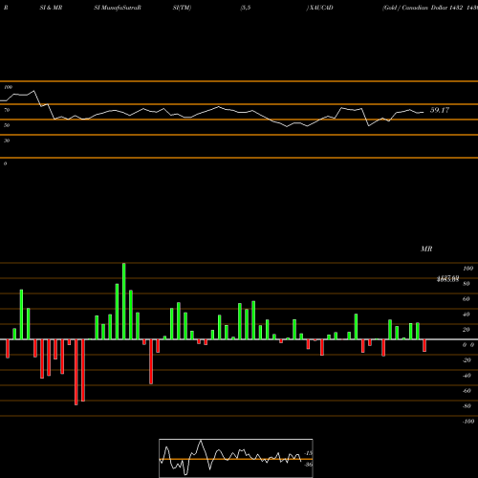Click the XAU/CAD symbol text in header
Image resolution: width=478 pixels, height=478 pixels.
(x=320, y=8)
